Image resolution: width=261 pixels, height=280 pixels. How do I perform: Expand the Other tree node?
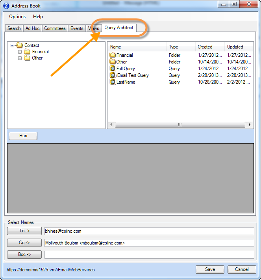click(20, 58)
